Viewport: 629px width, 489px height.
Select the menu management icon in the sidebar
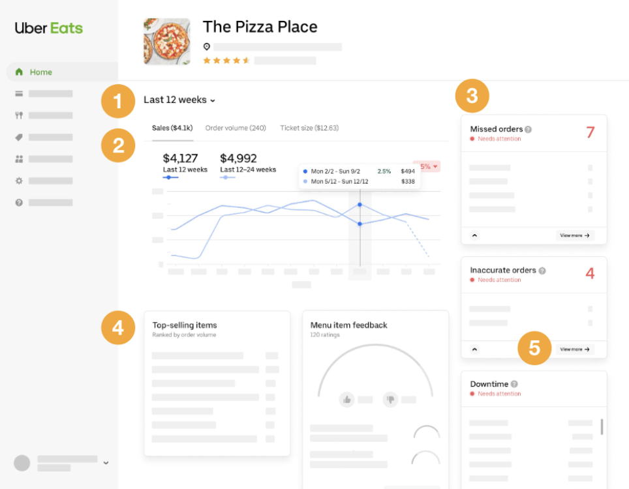pos(19,93)
